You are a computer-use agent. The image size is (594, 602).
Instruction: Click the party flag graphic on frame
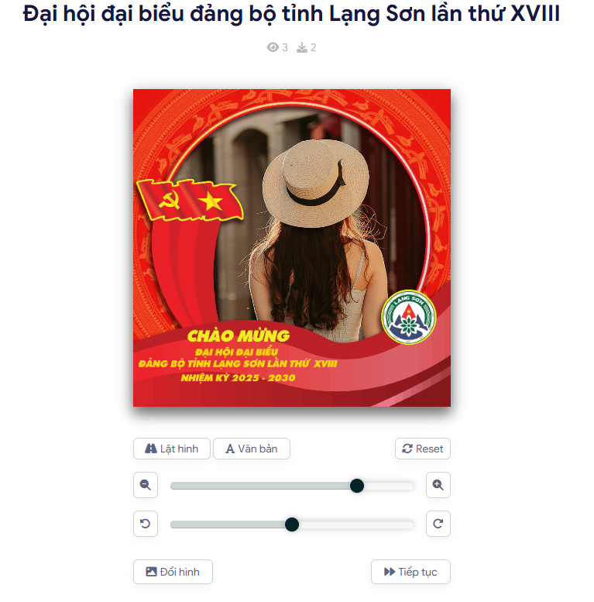coord(190,201)
